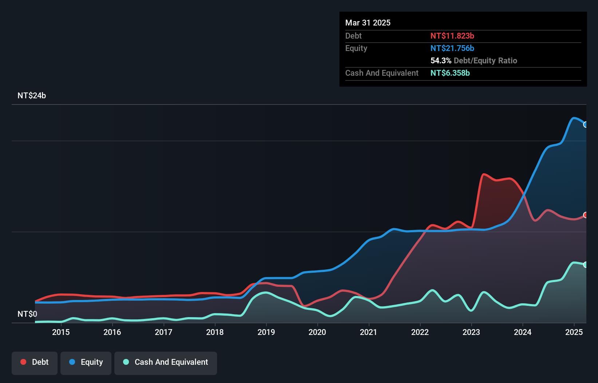Toggle the Cash And Equivalent legend button
The width and height of the screenshot is (598, 383).
pos(166,363)
